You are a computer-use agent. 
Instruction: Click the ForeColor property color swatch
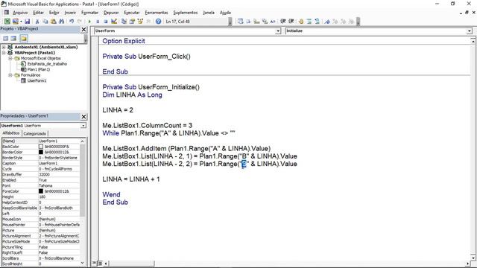tap(41, 191)
